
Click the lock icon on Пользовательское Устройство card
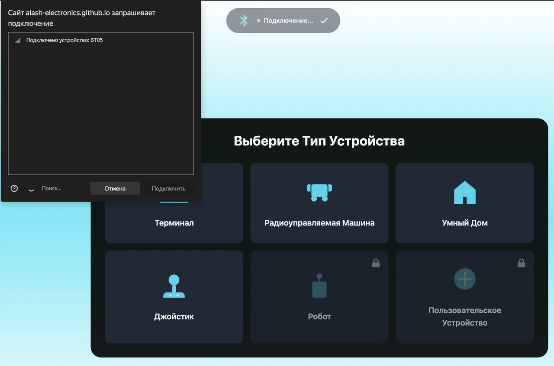coord(521,263)
